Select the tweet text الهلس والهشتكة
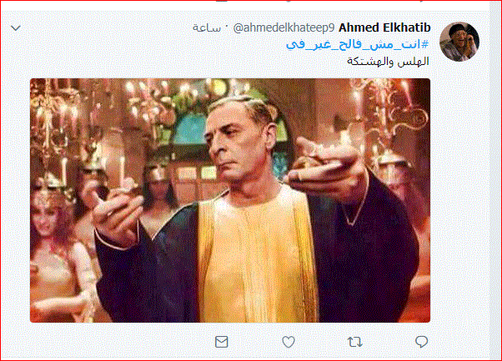 (x=388, y=61)
